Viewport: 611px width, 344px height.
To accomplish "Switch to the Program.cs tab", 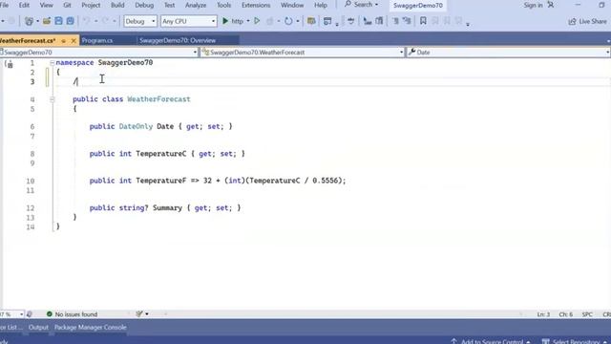I will [x=97, y=40].
